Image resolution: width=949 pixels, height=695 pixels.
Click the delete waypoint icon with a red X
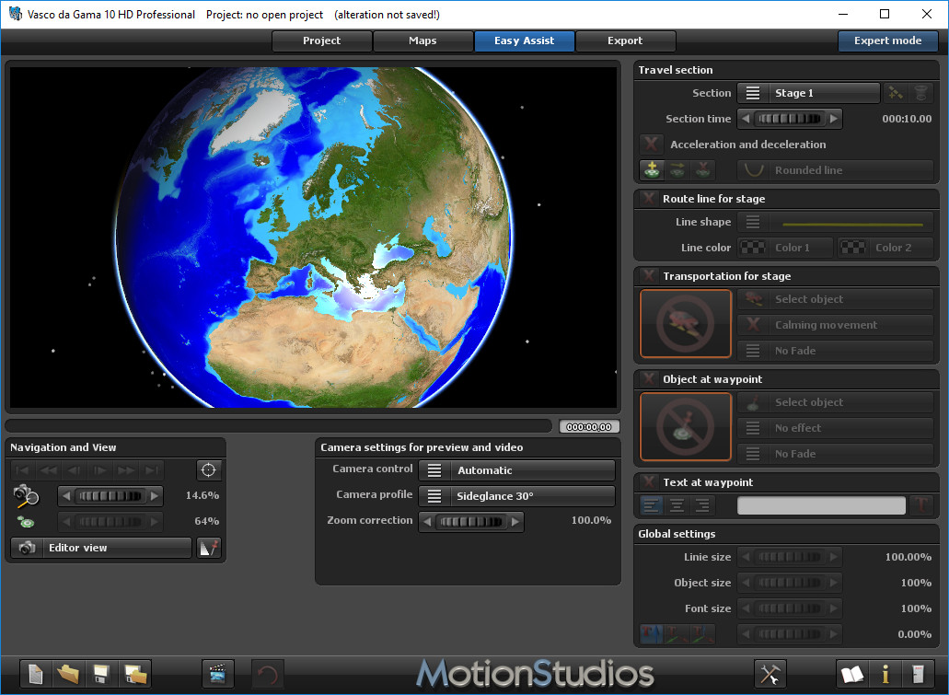702,170
